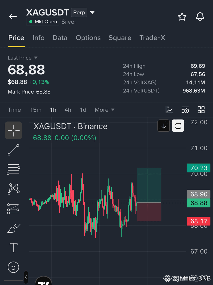Image resolution: width=213 pixels, height=285 pixels.
Task: Select the Text annotation tool
Action: 14,248
